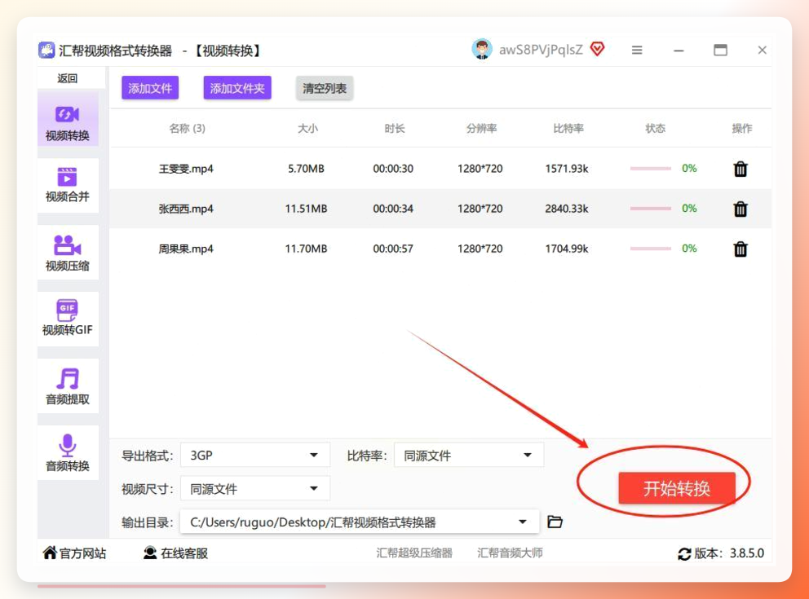Screen dimensions: 809x599
Task: Start conversion with 开始转换 button
Action: [x=676, y=488]
